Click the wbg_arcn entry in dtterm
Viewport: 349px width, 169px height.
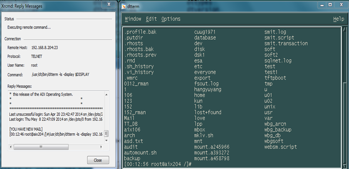(x=275, y=124)
